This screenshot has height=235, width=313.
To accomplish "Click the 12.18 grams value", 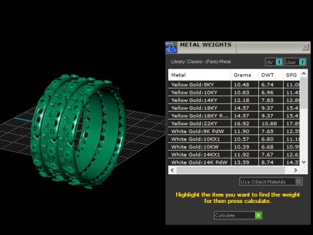I will [241, 101].
